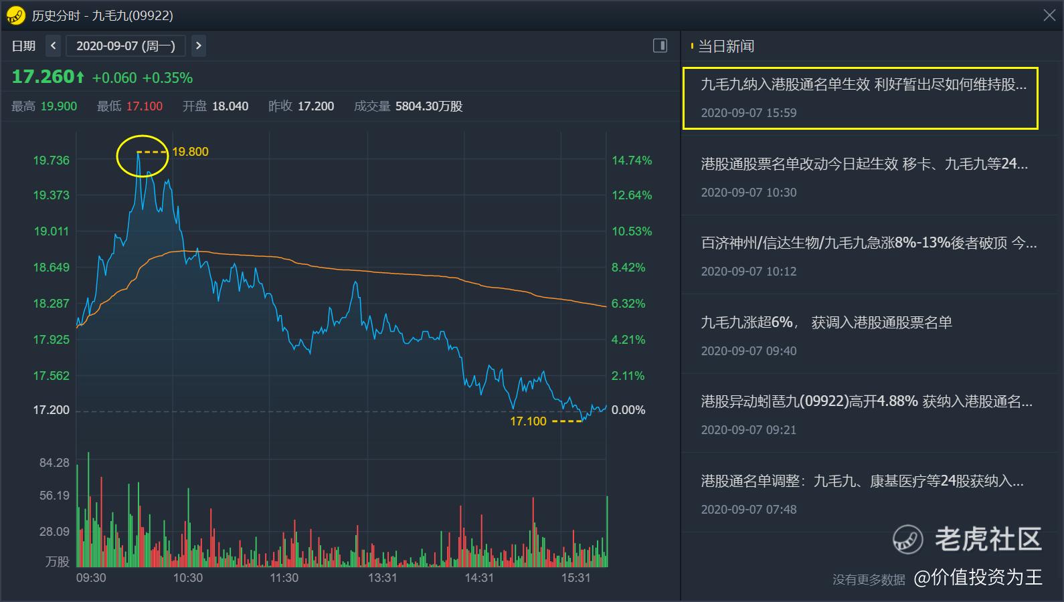1064x602 pixels.
Task: Open the 10:12 百济神州 news item
Action: tap(868, 256)
